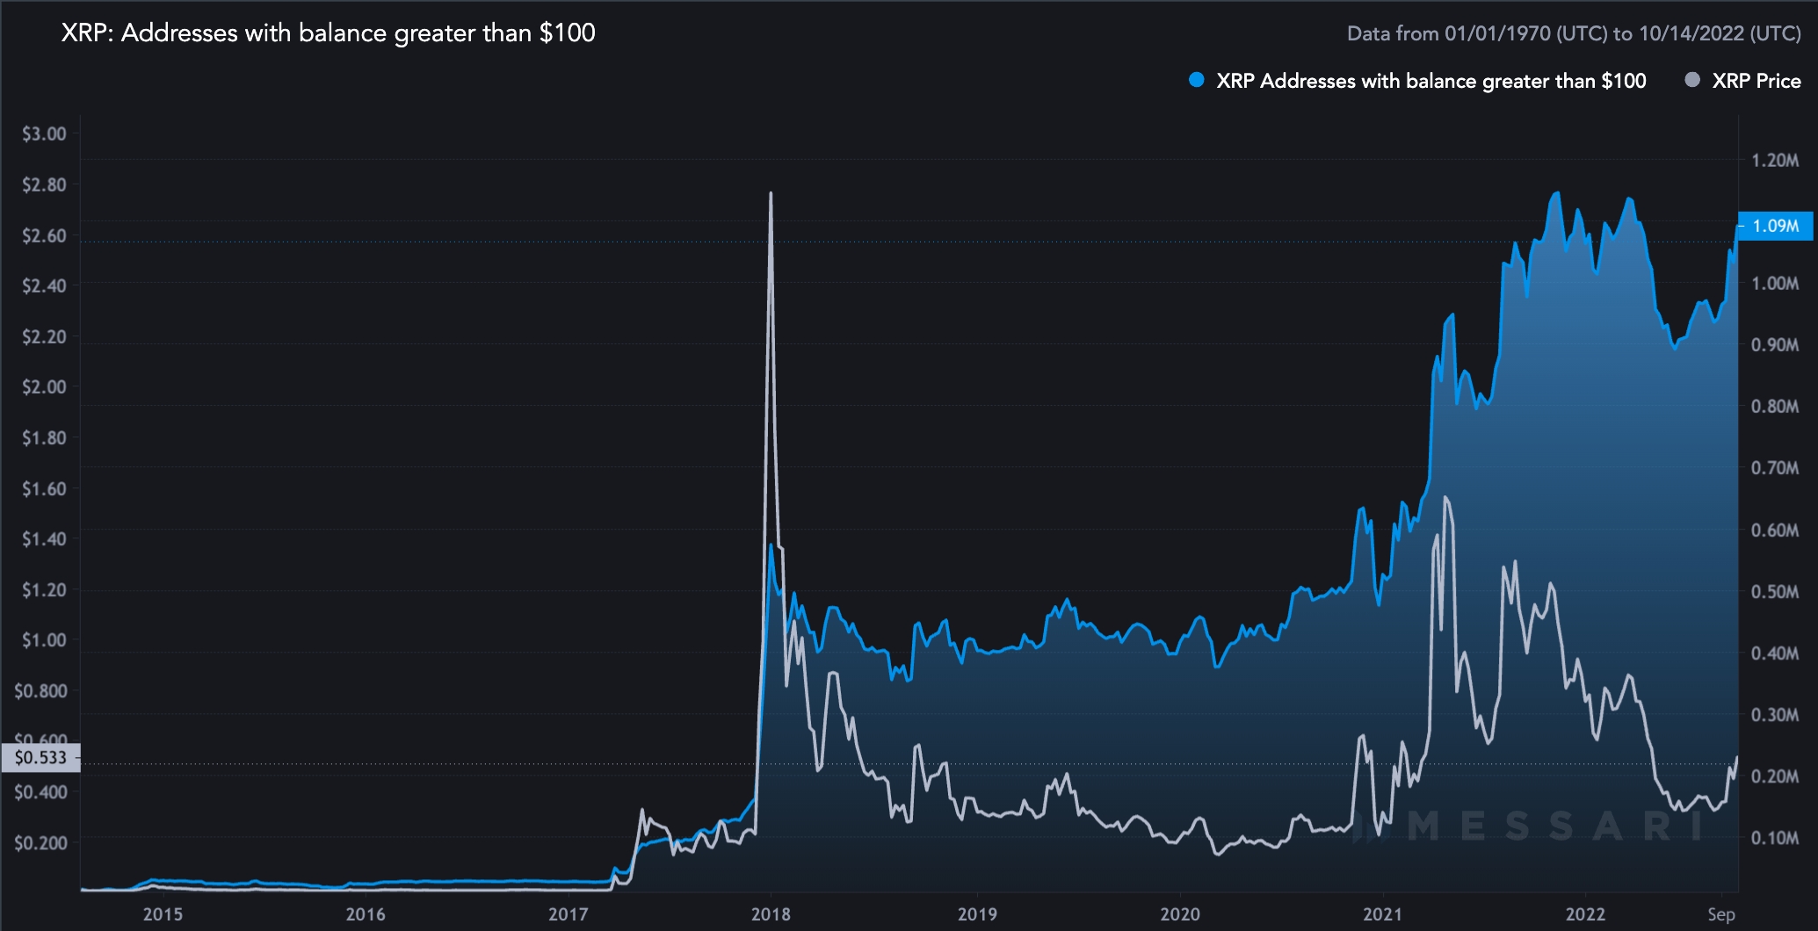Toggle the 'XRP Price' legend label

(1756, 81)
